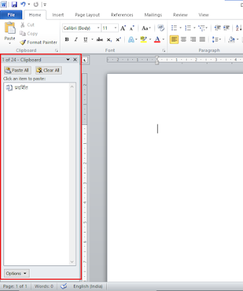The image size is (243, 291).
Task: Click the Save icon in quick access toolbar
Action: pos(14,4)
